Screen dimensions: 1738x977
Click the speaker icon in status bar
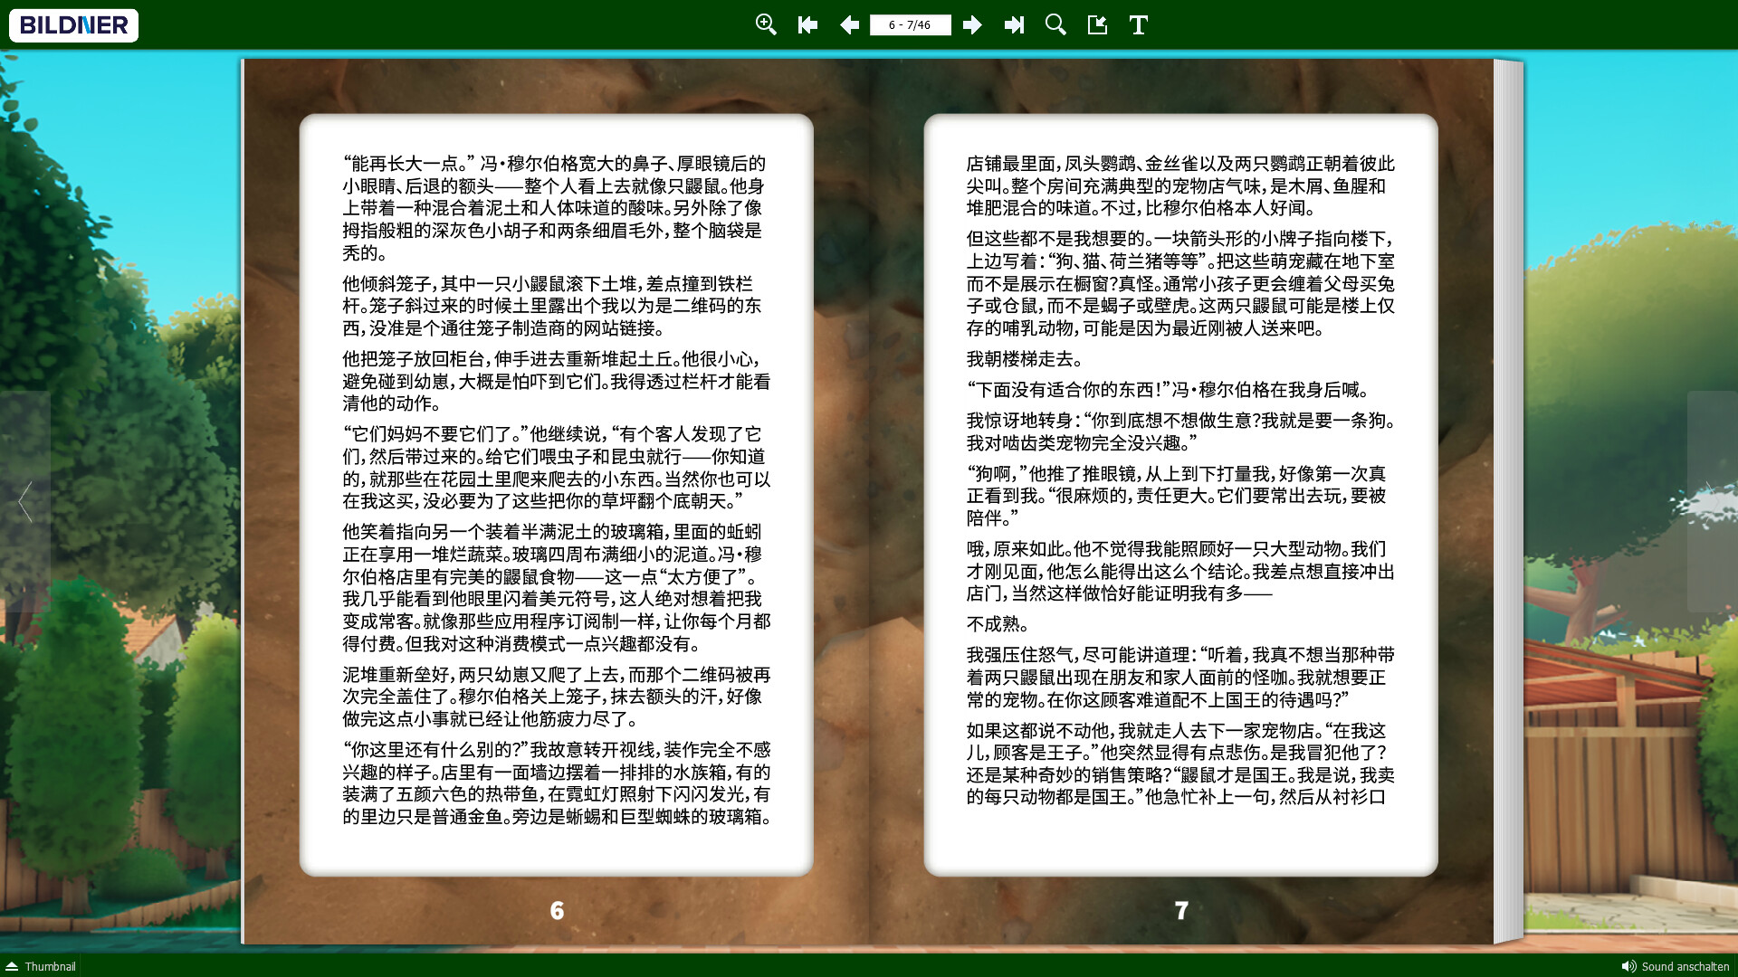pos(1628,966)
